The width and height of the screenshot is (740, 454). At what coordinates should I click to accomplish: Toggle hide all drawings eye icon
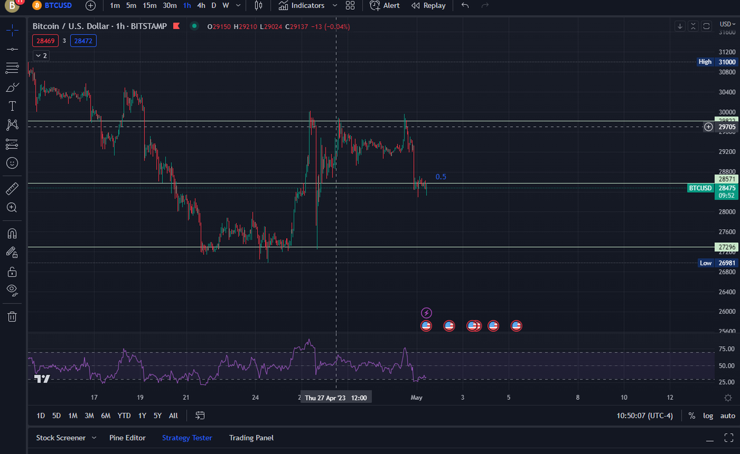click(x=12, y=290)
